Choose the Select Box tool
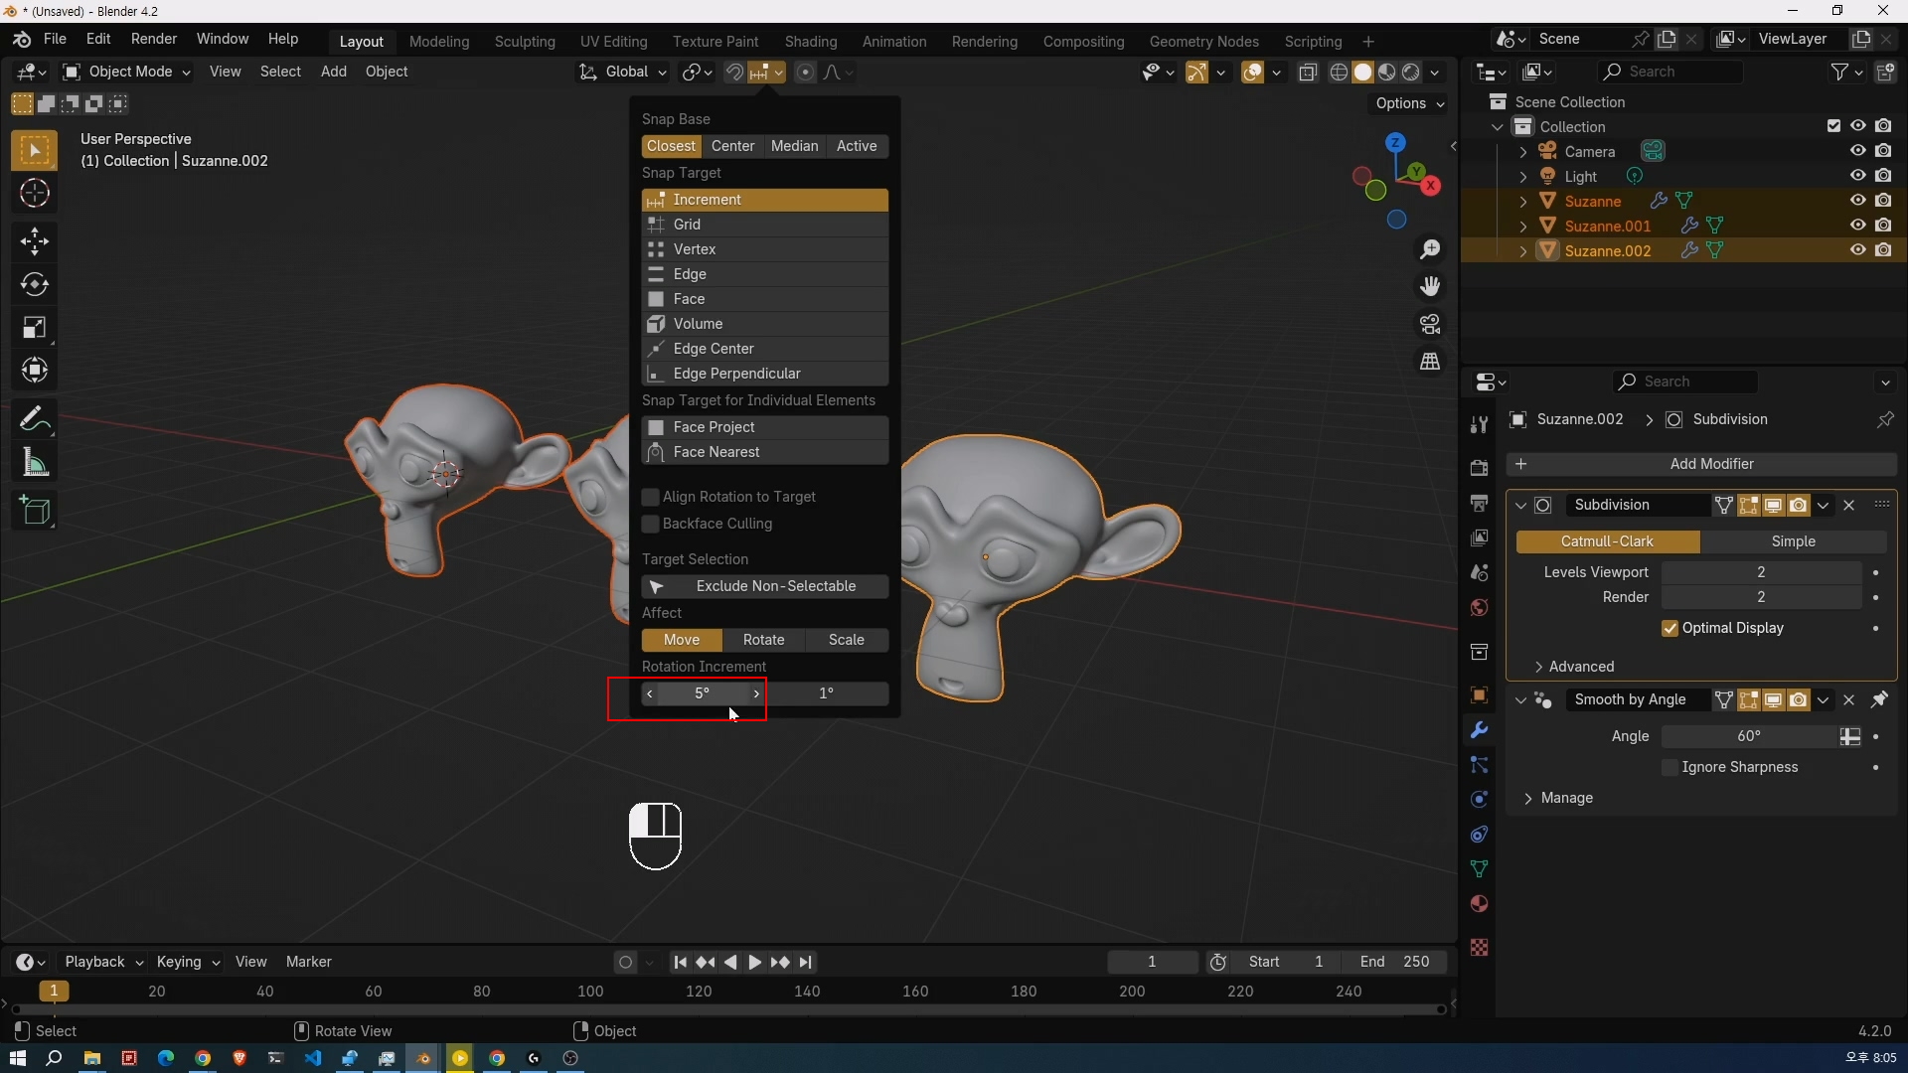The width and height of the screenshot is (1908, 1073). click(x=35, y=151)
